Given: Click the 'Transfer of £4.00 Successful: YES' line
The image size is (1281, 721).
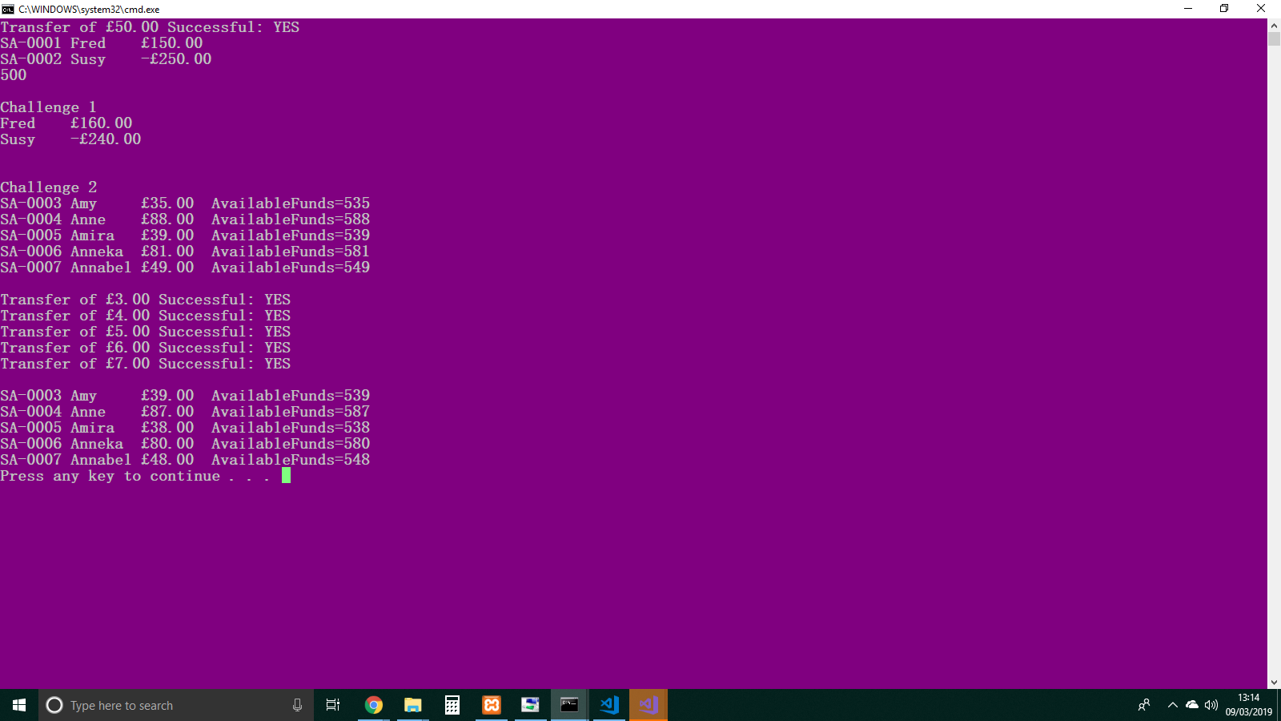Looking at the screenshot, I should tap(146, 316).
